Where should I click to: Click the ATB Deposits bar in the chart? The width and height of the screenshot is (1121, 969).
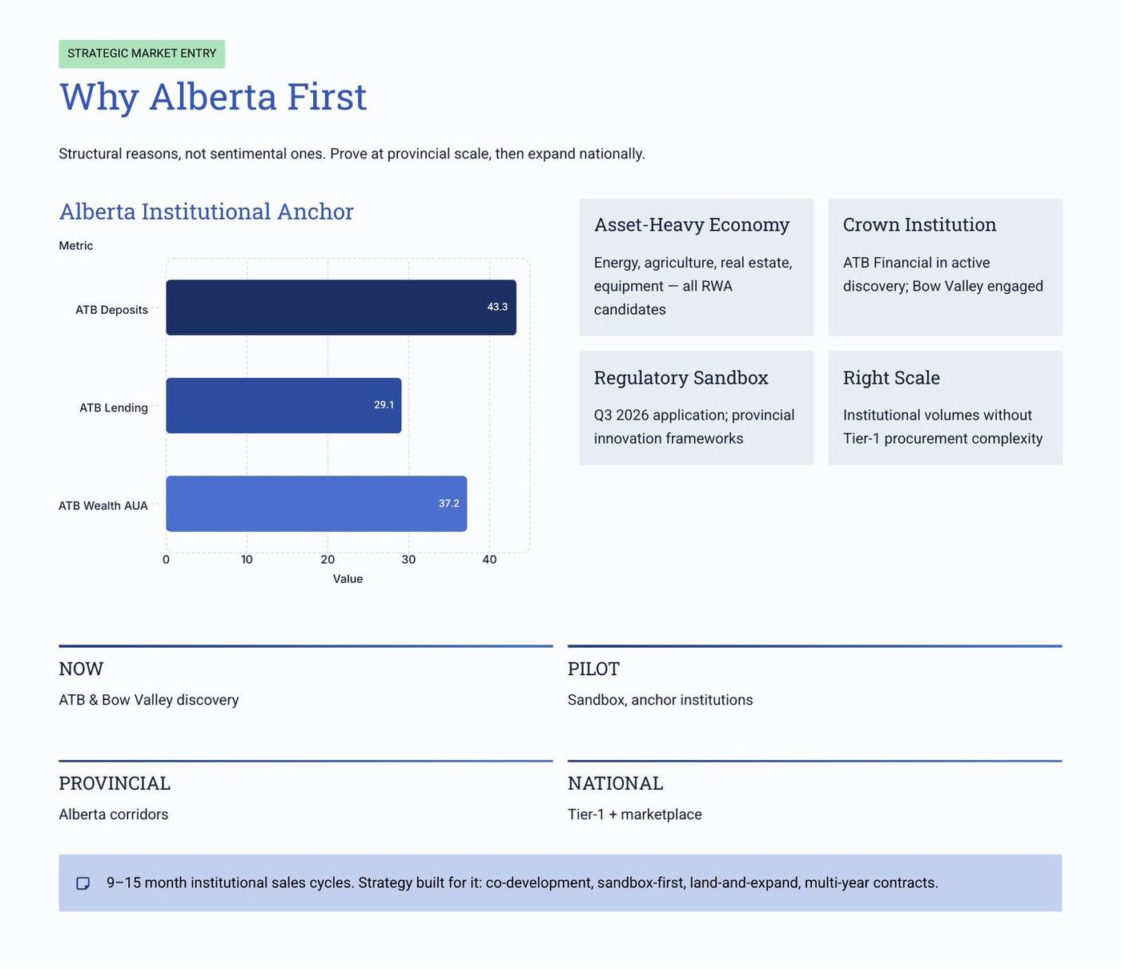point(341,308)
